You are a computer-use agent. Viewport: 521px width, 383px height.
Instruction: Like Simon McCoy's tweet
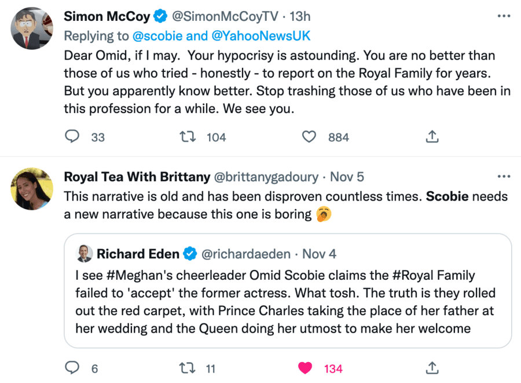point(310,137)
